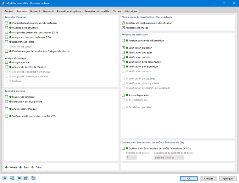The height and width of the screenshot is (183, 239).
Task: Uncheck Vérification du béton
Action: [123, 48]
